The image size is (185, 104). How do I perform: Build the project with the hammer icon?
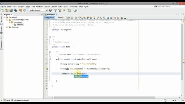click(55, 10)
